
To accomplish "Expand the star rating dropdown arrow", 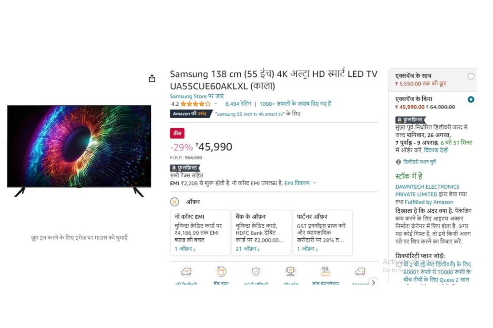I will point(216,103).
